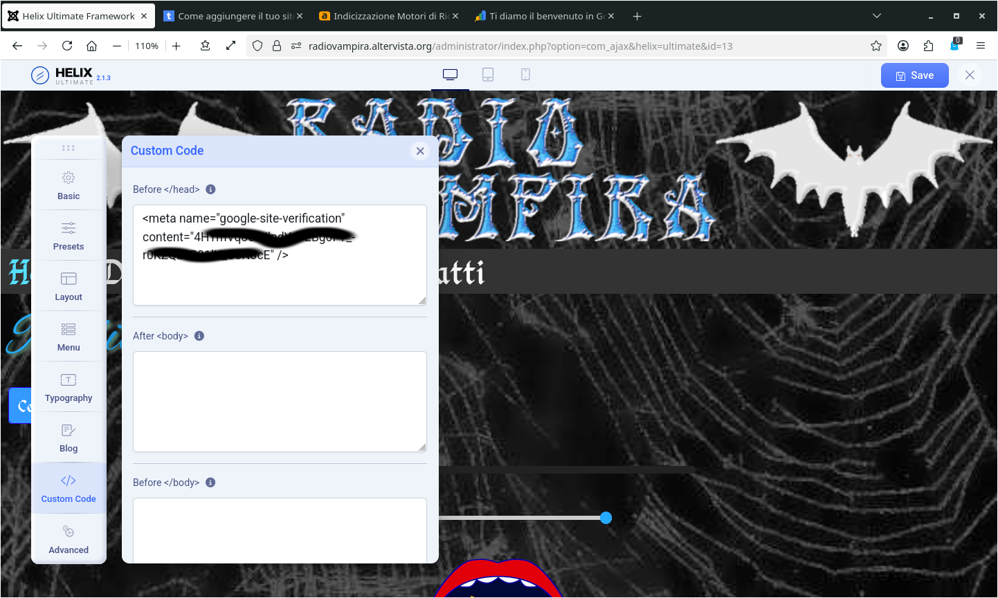
Task: Click inside the After <body> text area
Action: [280, 401]
